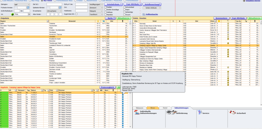Toggle the Zuganreise inkl. checkbox
The height and width of the screenshot is (129, 262).
point(76,14)
